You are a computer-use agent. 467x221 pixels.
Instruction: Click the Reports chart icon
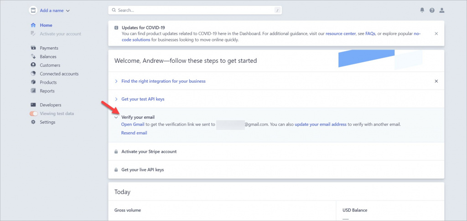[33, 91]
